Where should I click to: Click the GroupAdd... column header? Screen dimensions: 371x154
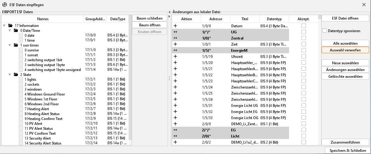click(95, 19)
